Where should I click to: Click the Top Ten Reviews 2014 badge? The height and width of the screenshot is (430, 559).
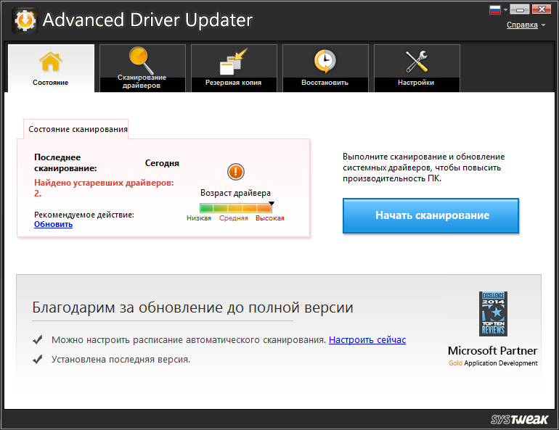coord(493,313)
